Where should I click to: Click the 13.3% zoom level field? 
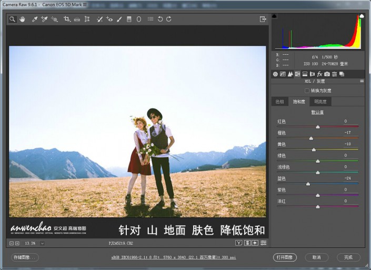click(30, 243)
